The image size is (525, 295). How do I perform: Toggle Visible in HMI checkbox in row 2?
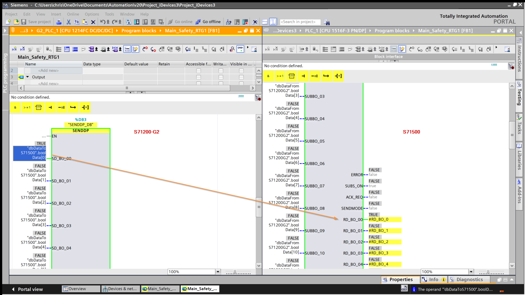[x=241, y=71]
